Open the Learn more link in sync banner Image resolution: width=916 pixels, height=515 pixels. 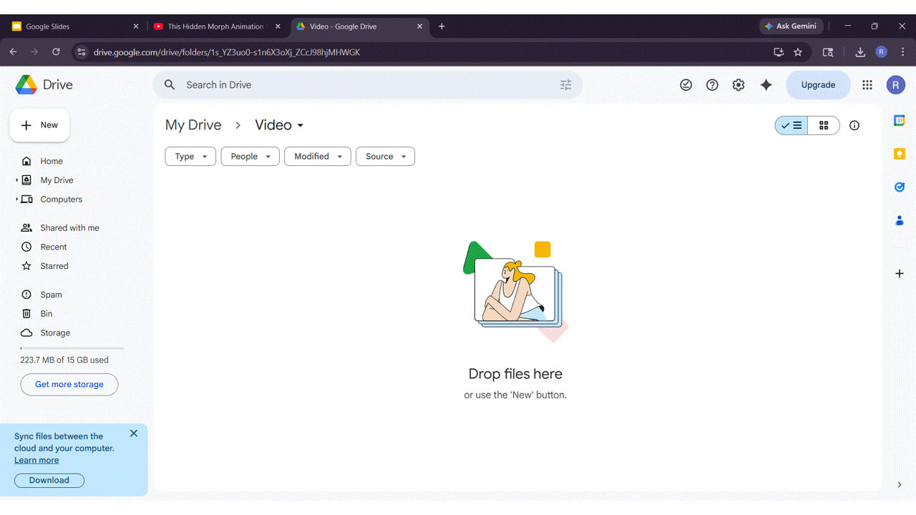[36, 459]
